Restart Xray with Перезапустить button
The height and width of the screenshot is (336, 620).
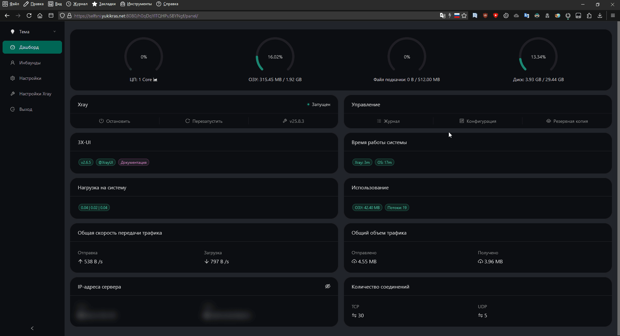click(x=204, y=121)
